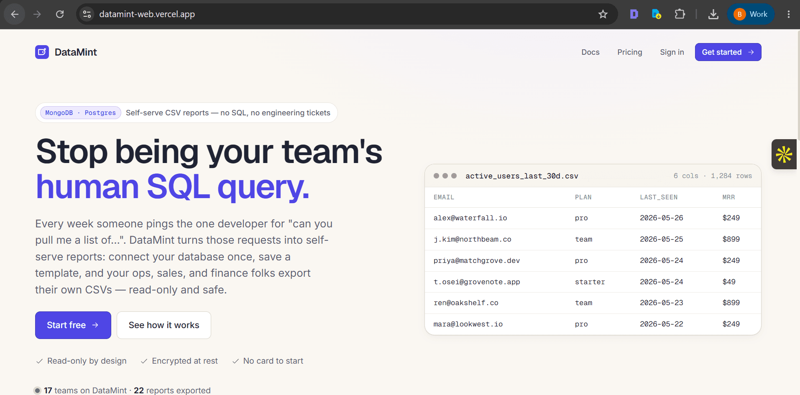Click the Get started button
800x395 pixels.
(728, 52)
